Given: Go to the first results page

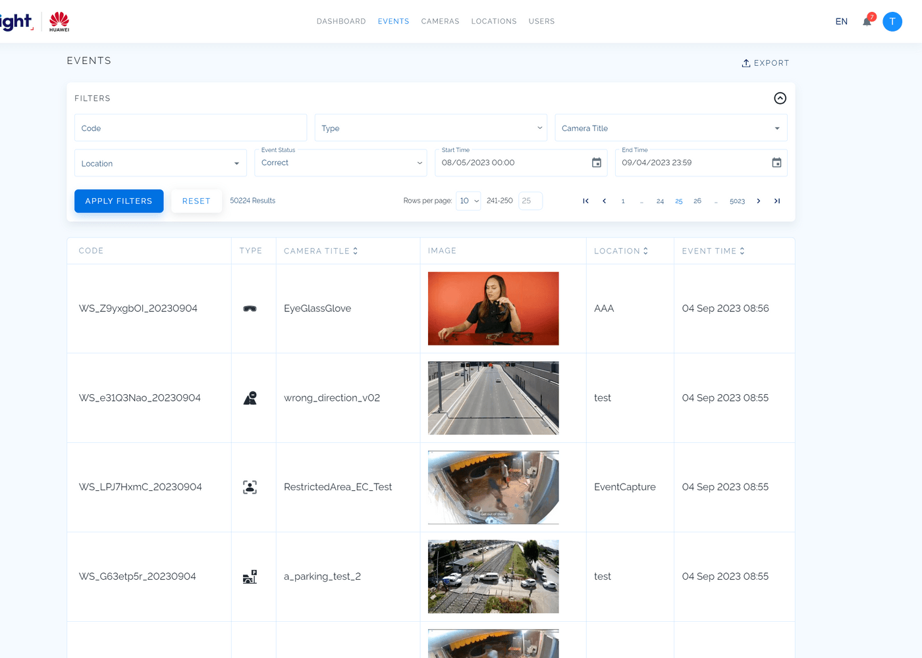Looking at the screenshot, I should tap(585, 201).
